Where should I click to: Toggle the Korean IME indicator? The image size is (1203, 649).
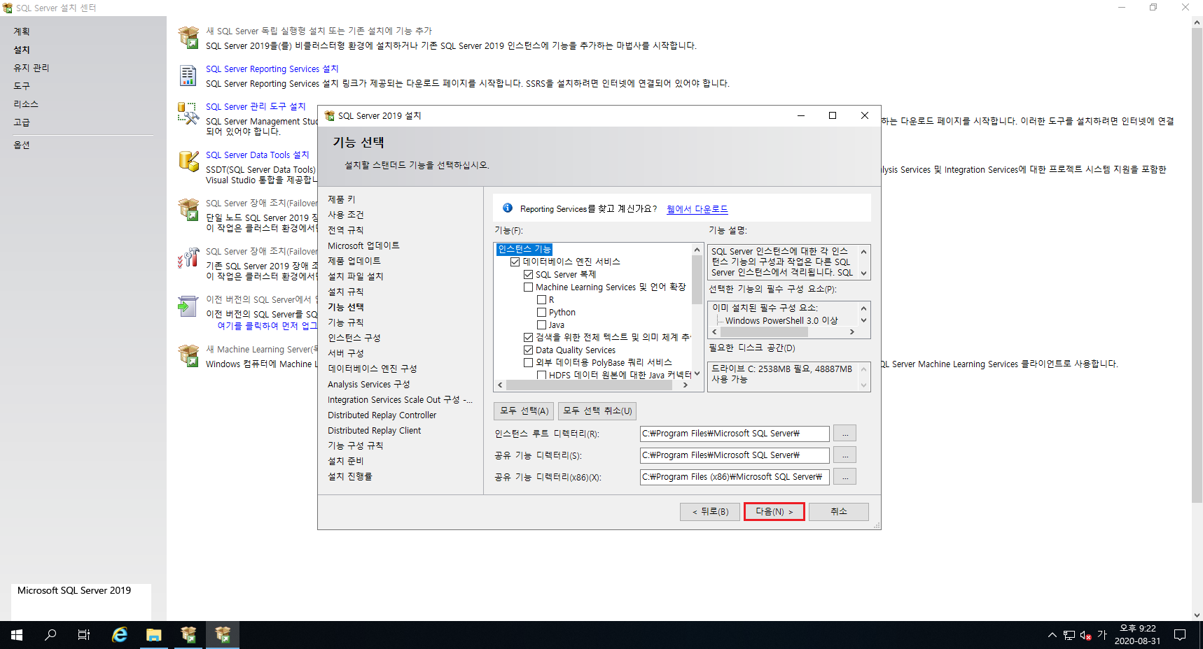point(1101,635)
